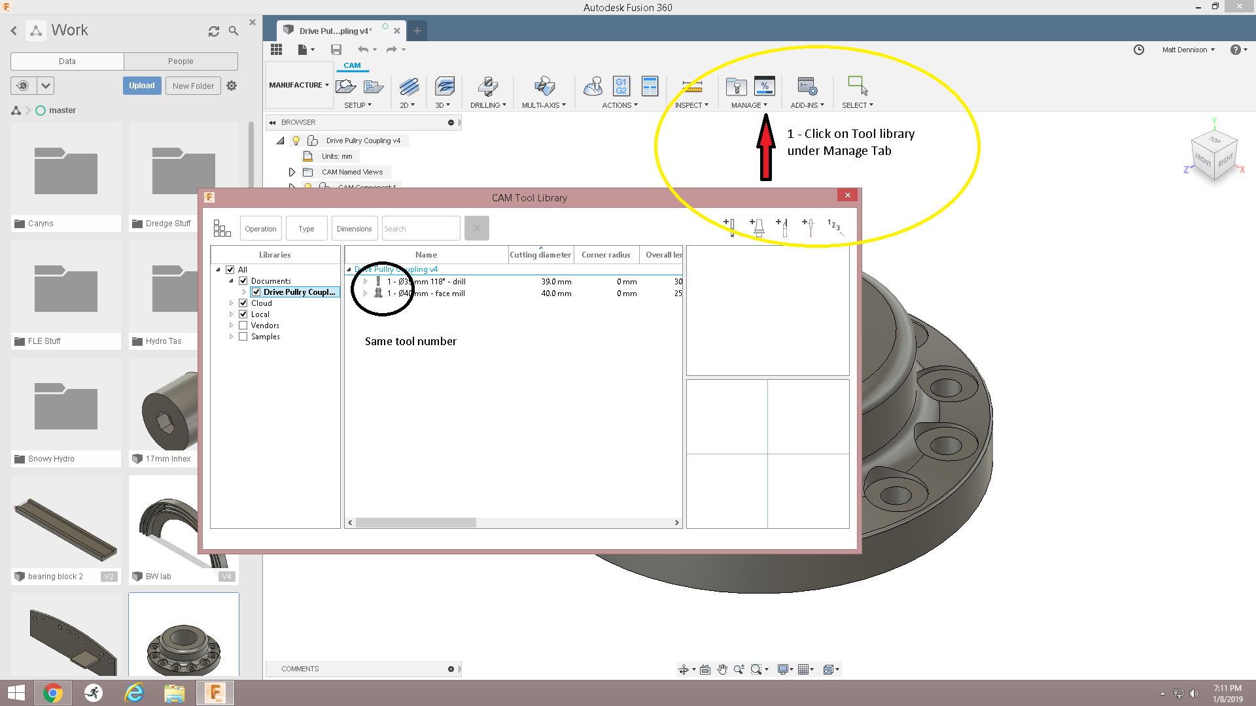The height and width of the screenshot is (706, 1256).
Task: Click the Multi-Axis toolpath icon
Action: [x=544, y=86]
